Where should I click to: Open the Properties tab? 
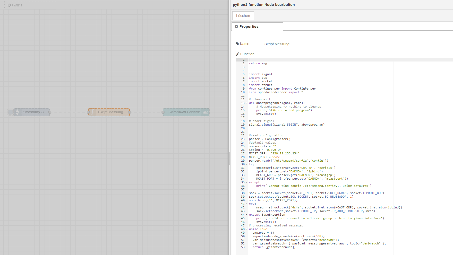coord(257,27)
